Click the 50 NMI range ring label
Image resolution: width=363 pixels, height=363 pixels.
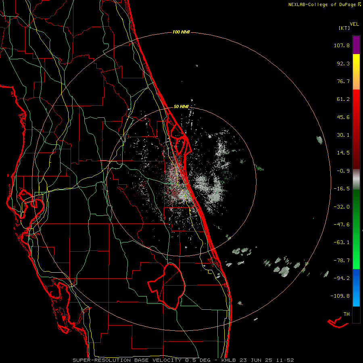click(x=181, y=107)
